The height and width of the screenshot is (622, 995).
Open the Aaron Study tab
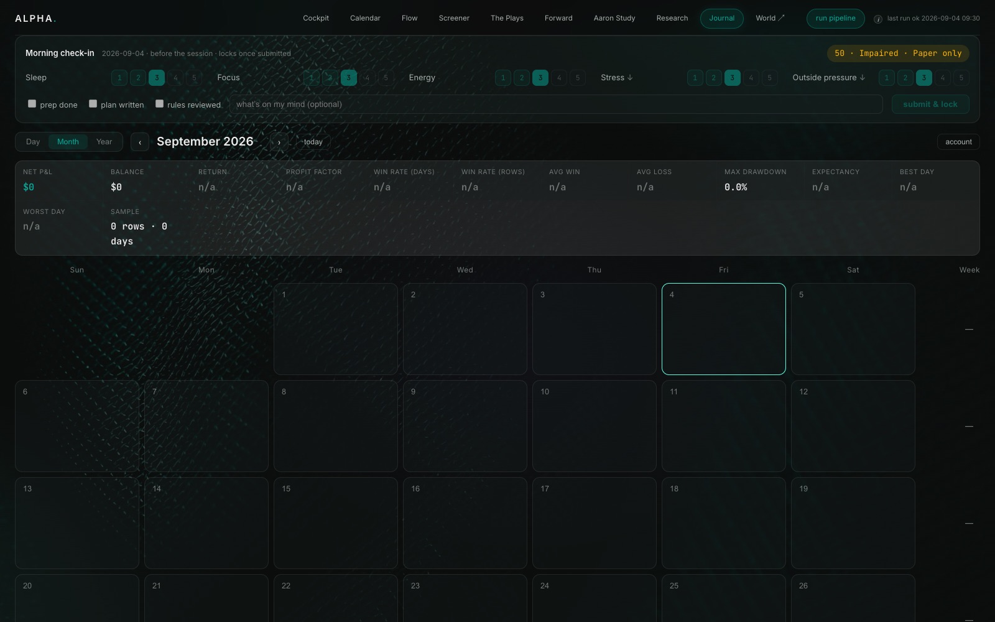coord(614,18)
